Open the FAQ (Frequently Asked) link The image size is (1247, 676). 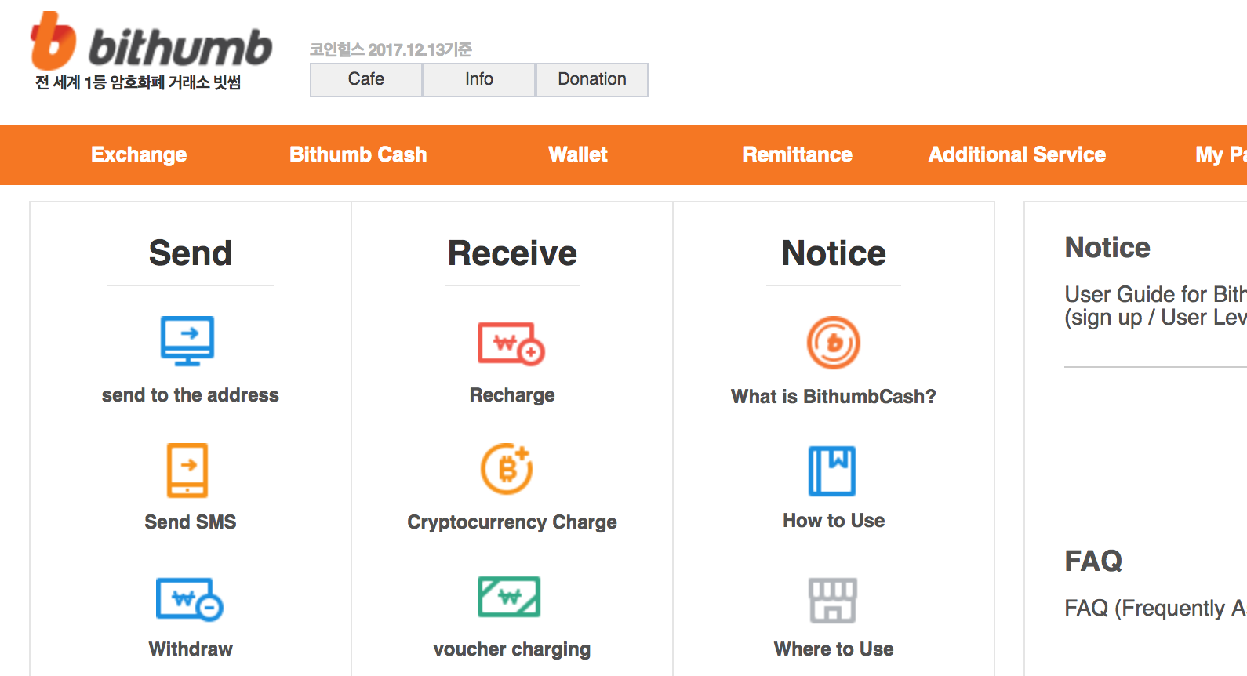pyautogui.click(x=1156, y=609)
